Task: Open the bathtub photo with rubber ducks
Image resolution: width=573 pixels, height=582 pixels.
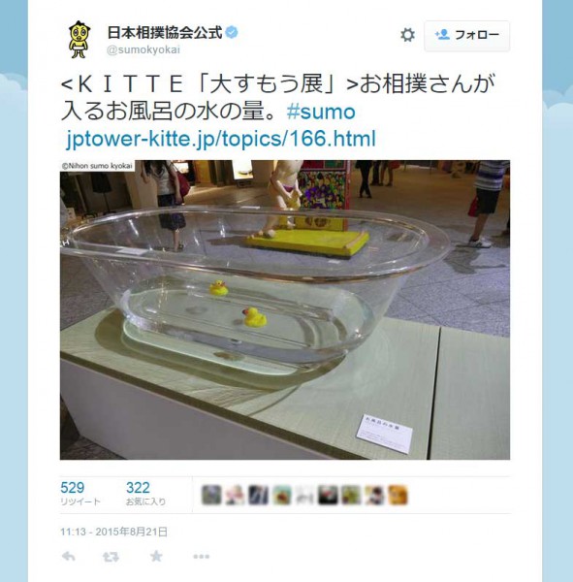Action: [x=285, y=309]
